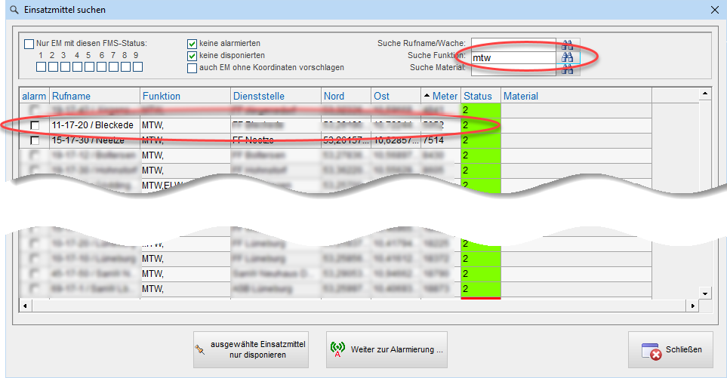The height and width of the screenshot is (378, 727).
Task: Click the table's vertical scrollbar down arrow
Action: coord(705,293)
